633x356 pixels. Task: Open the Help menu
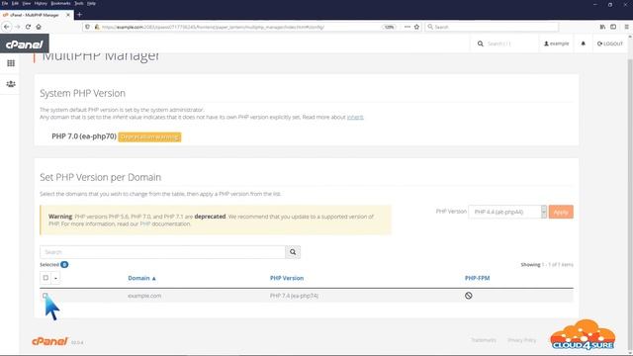[x=92, y=3]
